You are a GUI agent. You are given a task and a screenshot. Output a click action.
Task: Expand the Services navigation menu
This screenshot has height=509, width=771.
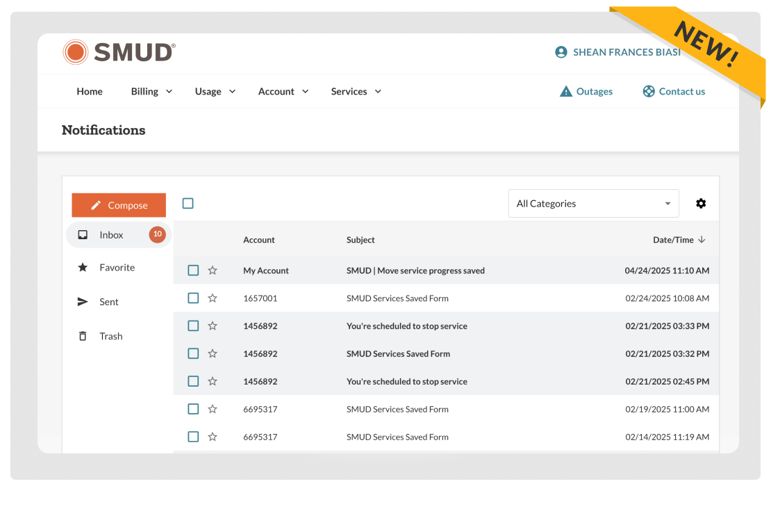click(356, 92)
